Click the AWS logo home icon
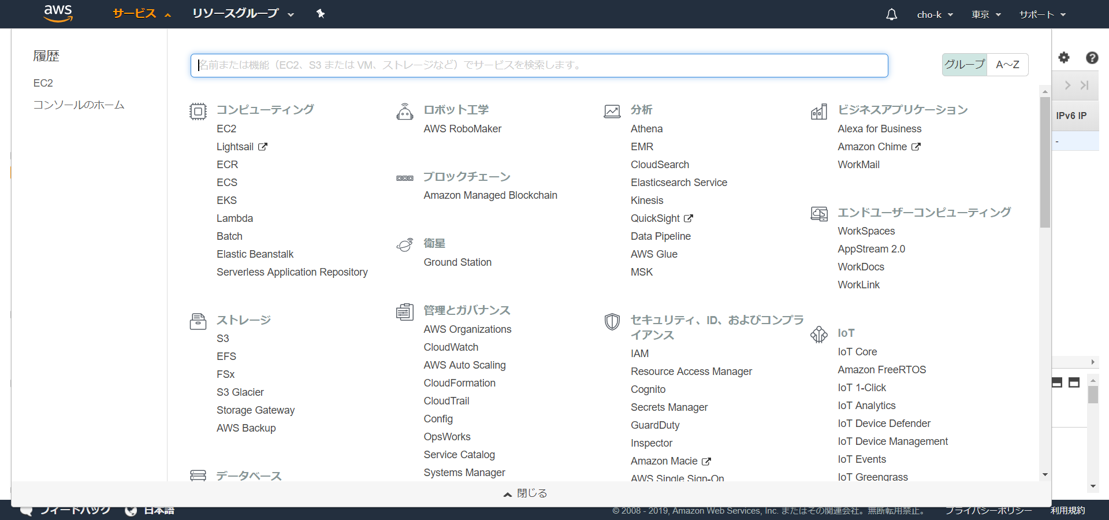This screenshot has height=520, width=1109. click(58, 13)
